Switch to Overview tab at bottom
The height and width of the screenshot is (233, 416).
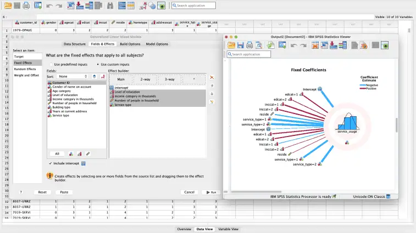[184, 229]
